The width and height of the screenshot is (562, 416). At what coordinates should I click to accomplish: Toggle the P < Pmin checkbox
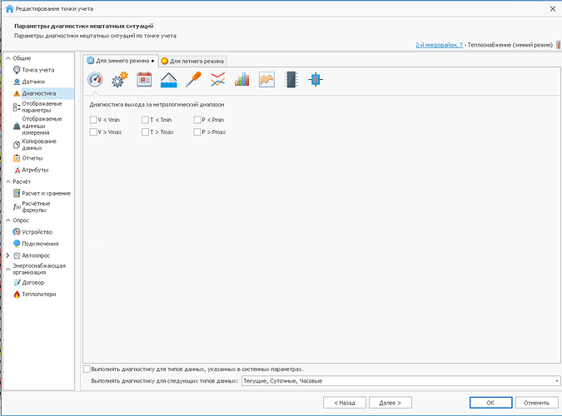click(196, 120)
